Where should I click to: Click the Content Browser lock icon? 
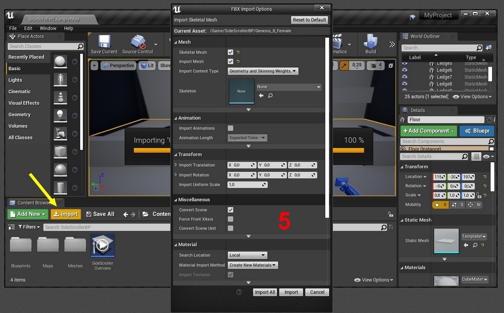click(x=390, y=214)
